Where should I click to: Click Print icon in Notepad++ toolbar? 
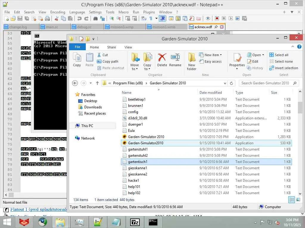[x=47, y=18]
